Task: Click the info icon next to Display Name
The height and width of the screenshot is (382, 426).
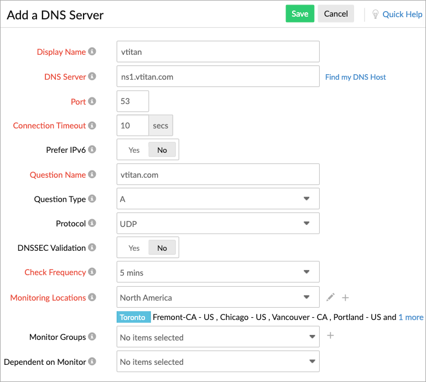Action: (x=92, y=51)
